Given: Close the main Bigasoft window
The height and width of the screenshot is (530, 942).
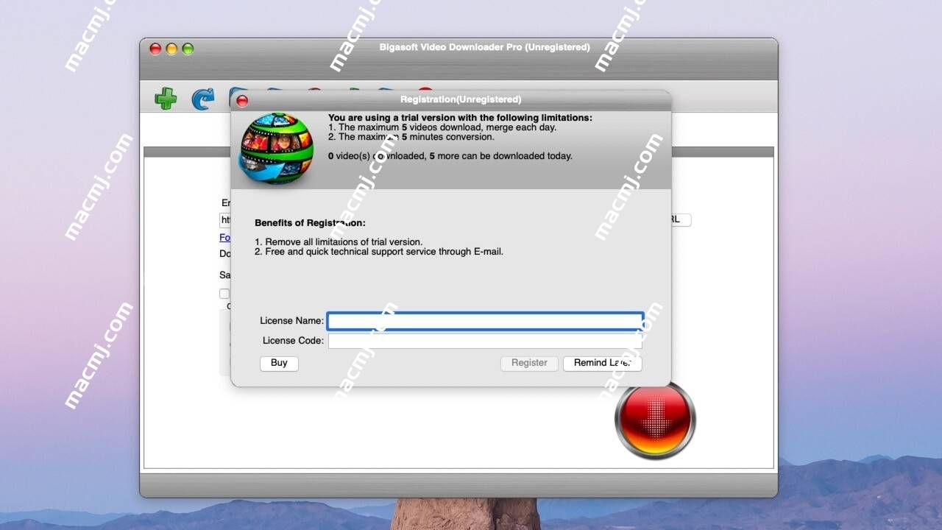Looking at the screenshot, I should [155, 49].
